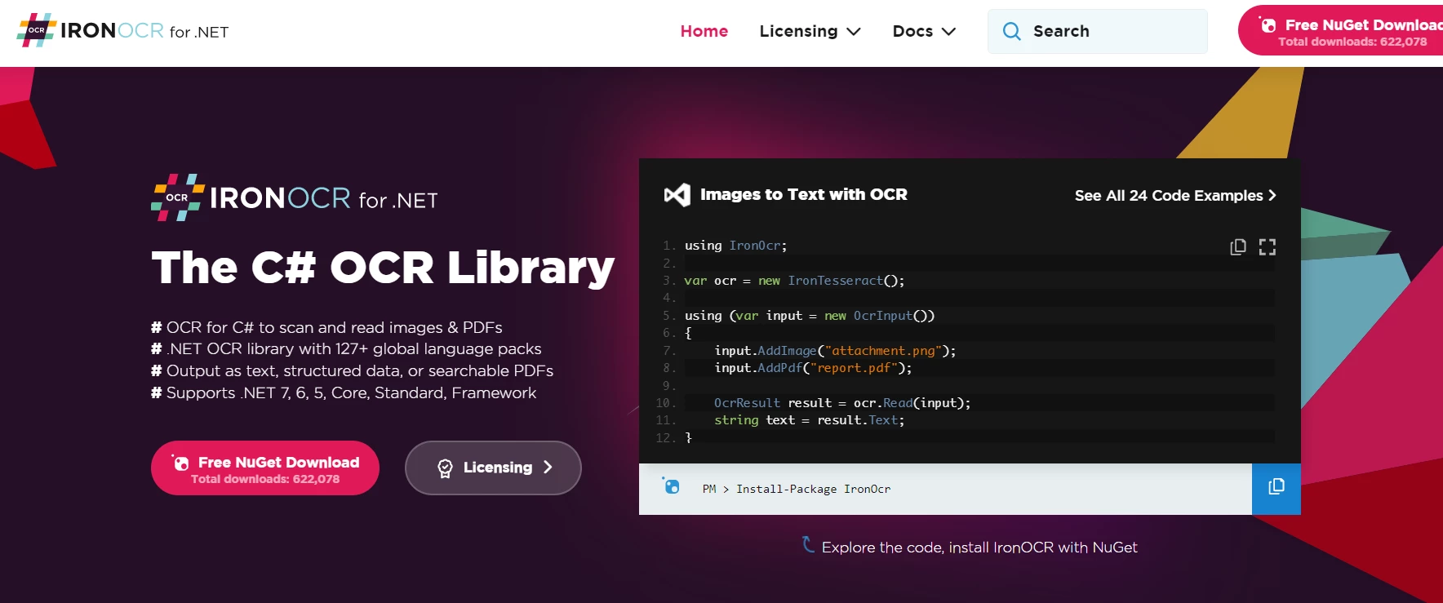Viewport: 1443px width, 603px height.
Task: Focus the Search input field
Action: pyautogui.click(x=1097, y=31)
